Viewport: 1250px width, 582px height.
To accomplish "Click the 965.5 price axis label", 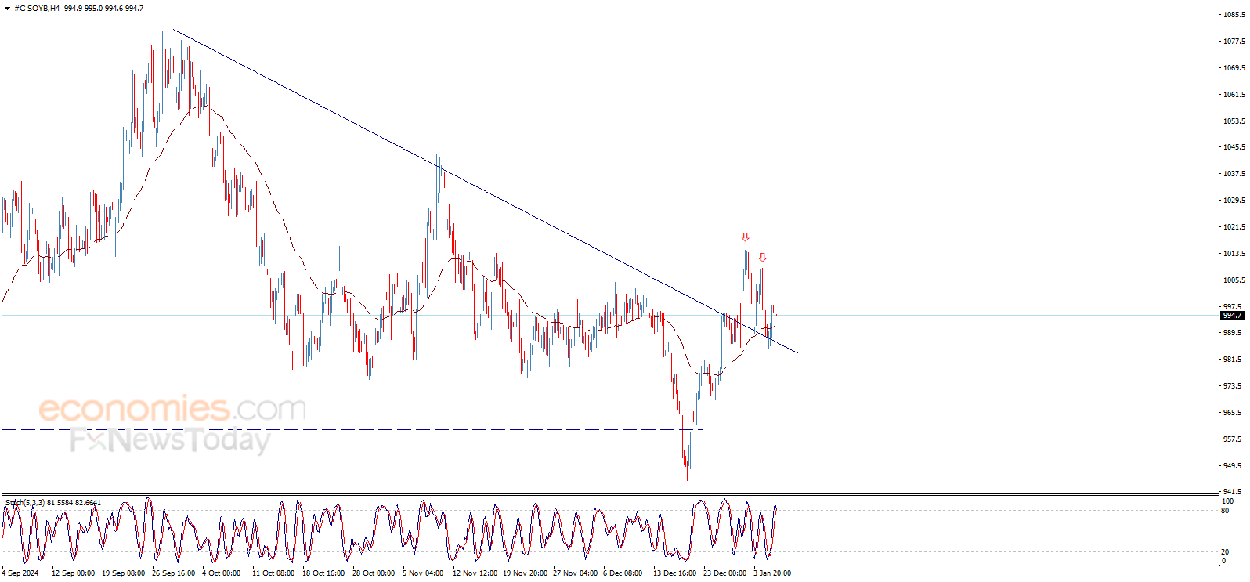I will 1233,413.
